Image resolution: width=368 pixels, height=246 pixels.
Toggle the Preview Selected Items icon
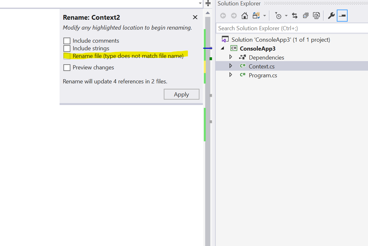click(x=342, y=15)
